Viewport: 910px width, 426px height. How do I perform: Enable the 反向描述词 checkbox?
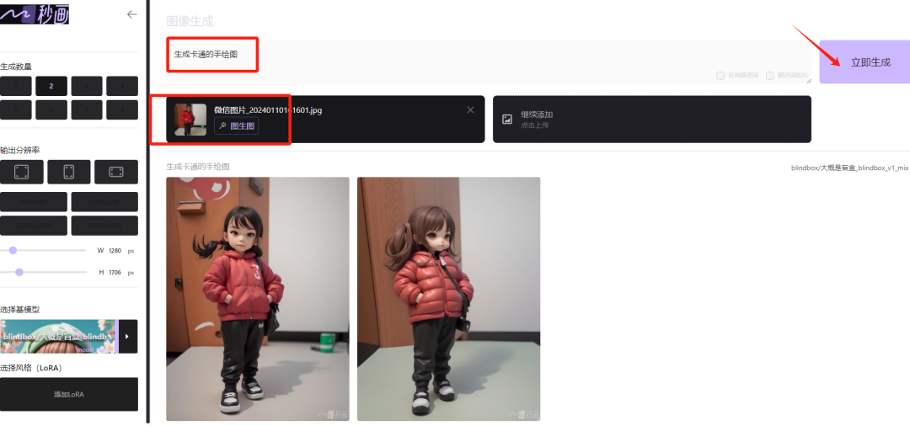click(x=720, y=75)
